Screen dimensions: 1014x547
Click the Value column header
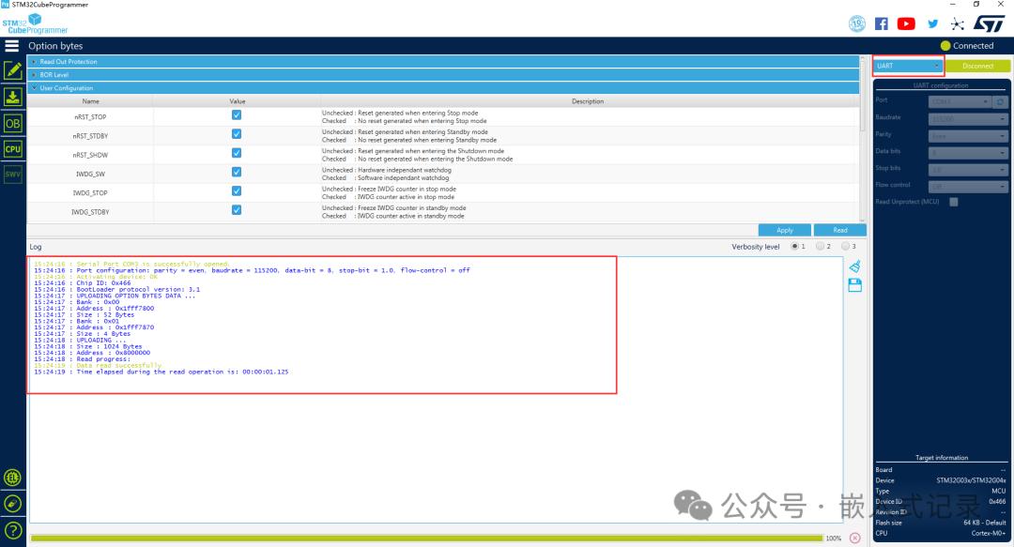point(238,101)
